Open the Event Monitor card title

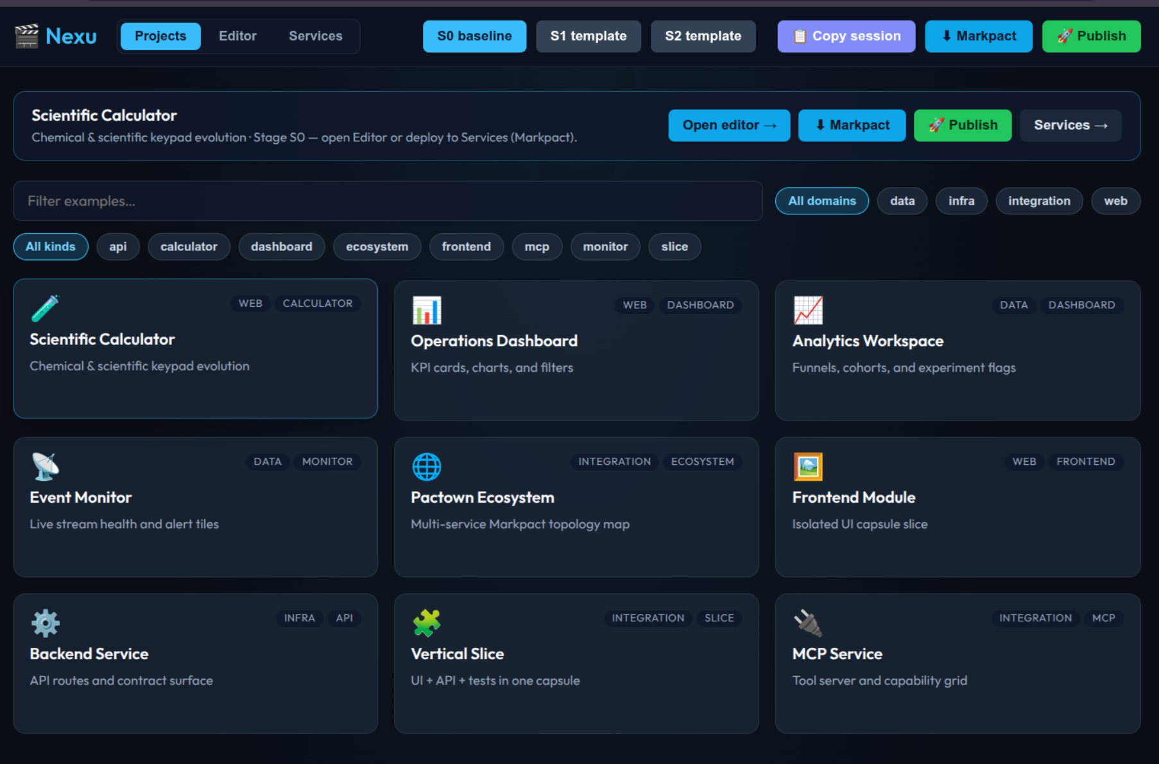pos(80,498)
